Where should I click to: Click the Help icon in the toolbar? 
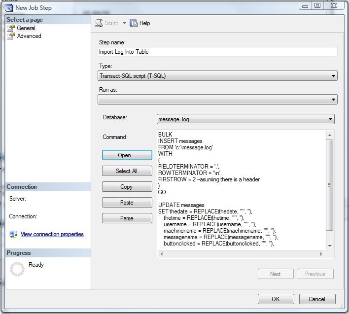point(134,23)
